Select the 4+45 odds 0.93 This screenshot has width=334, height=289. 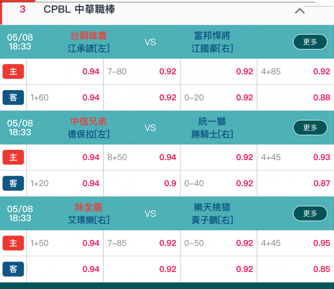296,157
